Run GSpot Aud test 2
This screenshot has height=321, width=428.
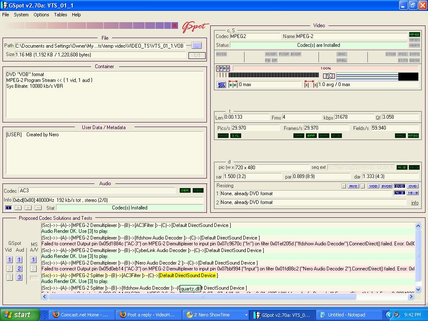tap(19, 269)
